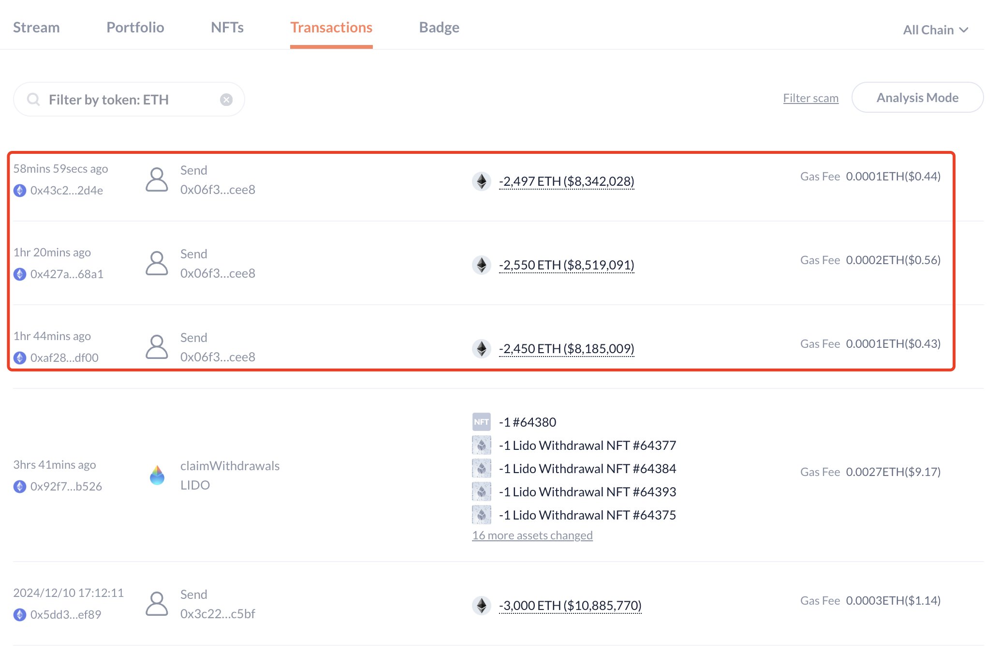Switch to the Portfolio tab
Viewport: 1000px width, 654px height.
tap(135, 28)
